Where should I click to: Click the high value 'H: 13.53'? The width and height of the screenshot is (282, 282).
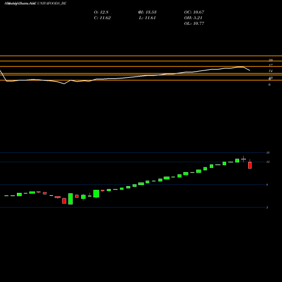148,12
